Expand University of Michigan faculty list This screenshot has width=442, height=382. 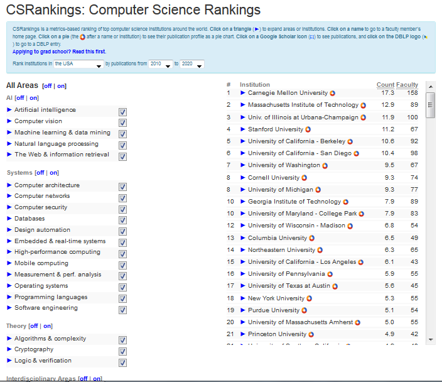243,190
